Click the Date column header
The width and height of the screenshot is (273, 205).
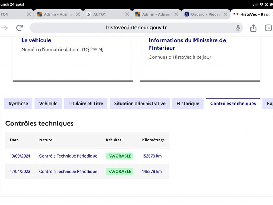pyautogui.click(x=14, y=140)
